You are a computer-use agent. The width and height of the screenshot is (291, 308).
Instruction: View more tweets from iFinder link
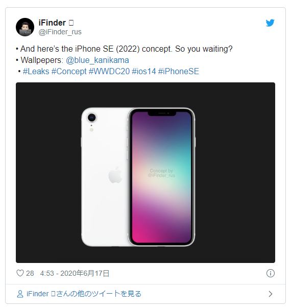84,294
